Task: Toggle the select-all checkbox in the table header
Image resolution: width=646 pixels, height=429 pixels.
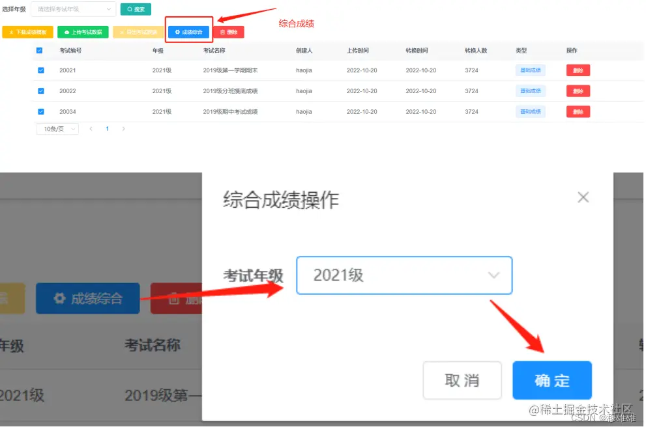Action: pyautogui.click(x=41, y=49)
